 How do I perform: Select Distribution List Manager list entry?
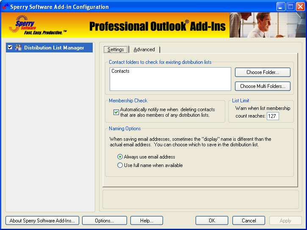[x=50, y=48]
